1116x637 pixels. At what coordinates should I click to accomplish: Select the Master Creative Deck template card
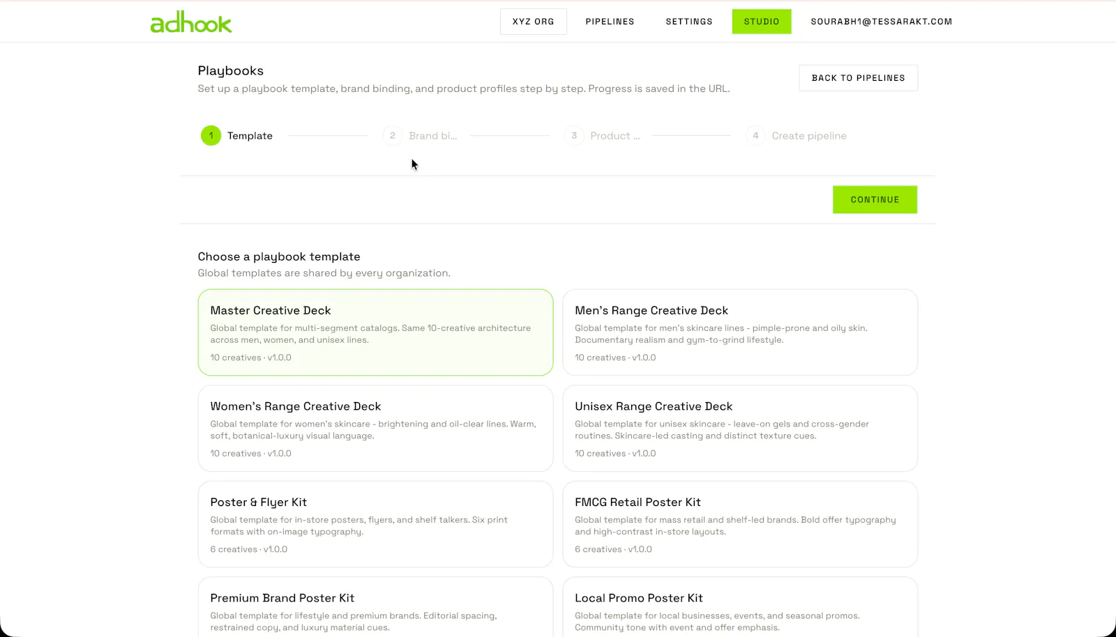[x=375, y=332]
